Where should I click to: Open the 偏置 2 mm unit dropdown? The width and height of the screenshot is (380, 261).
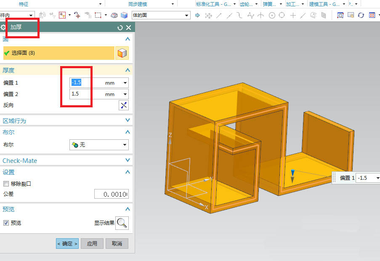125,94
